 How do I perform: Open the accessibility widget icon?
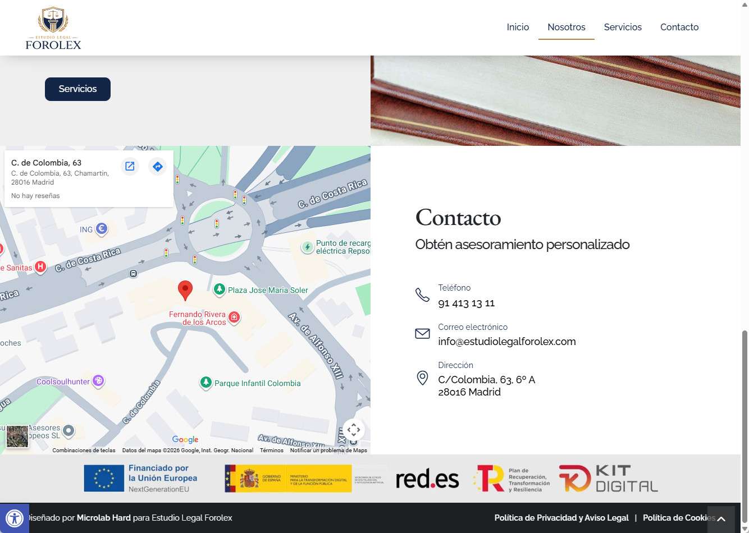coord(14,518)
